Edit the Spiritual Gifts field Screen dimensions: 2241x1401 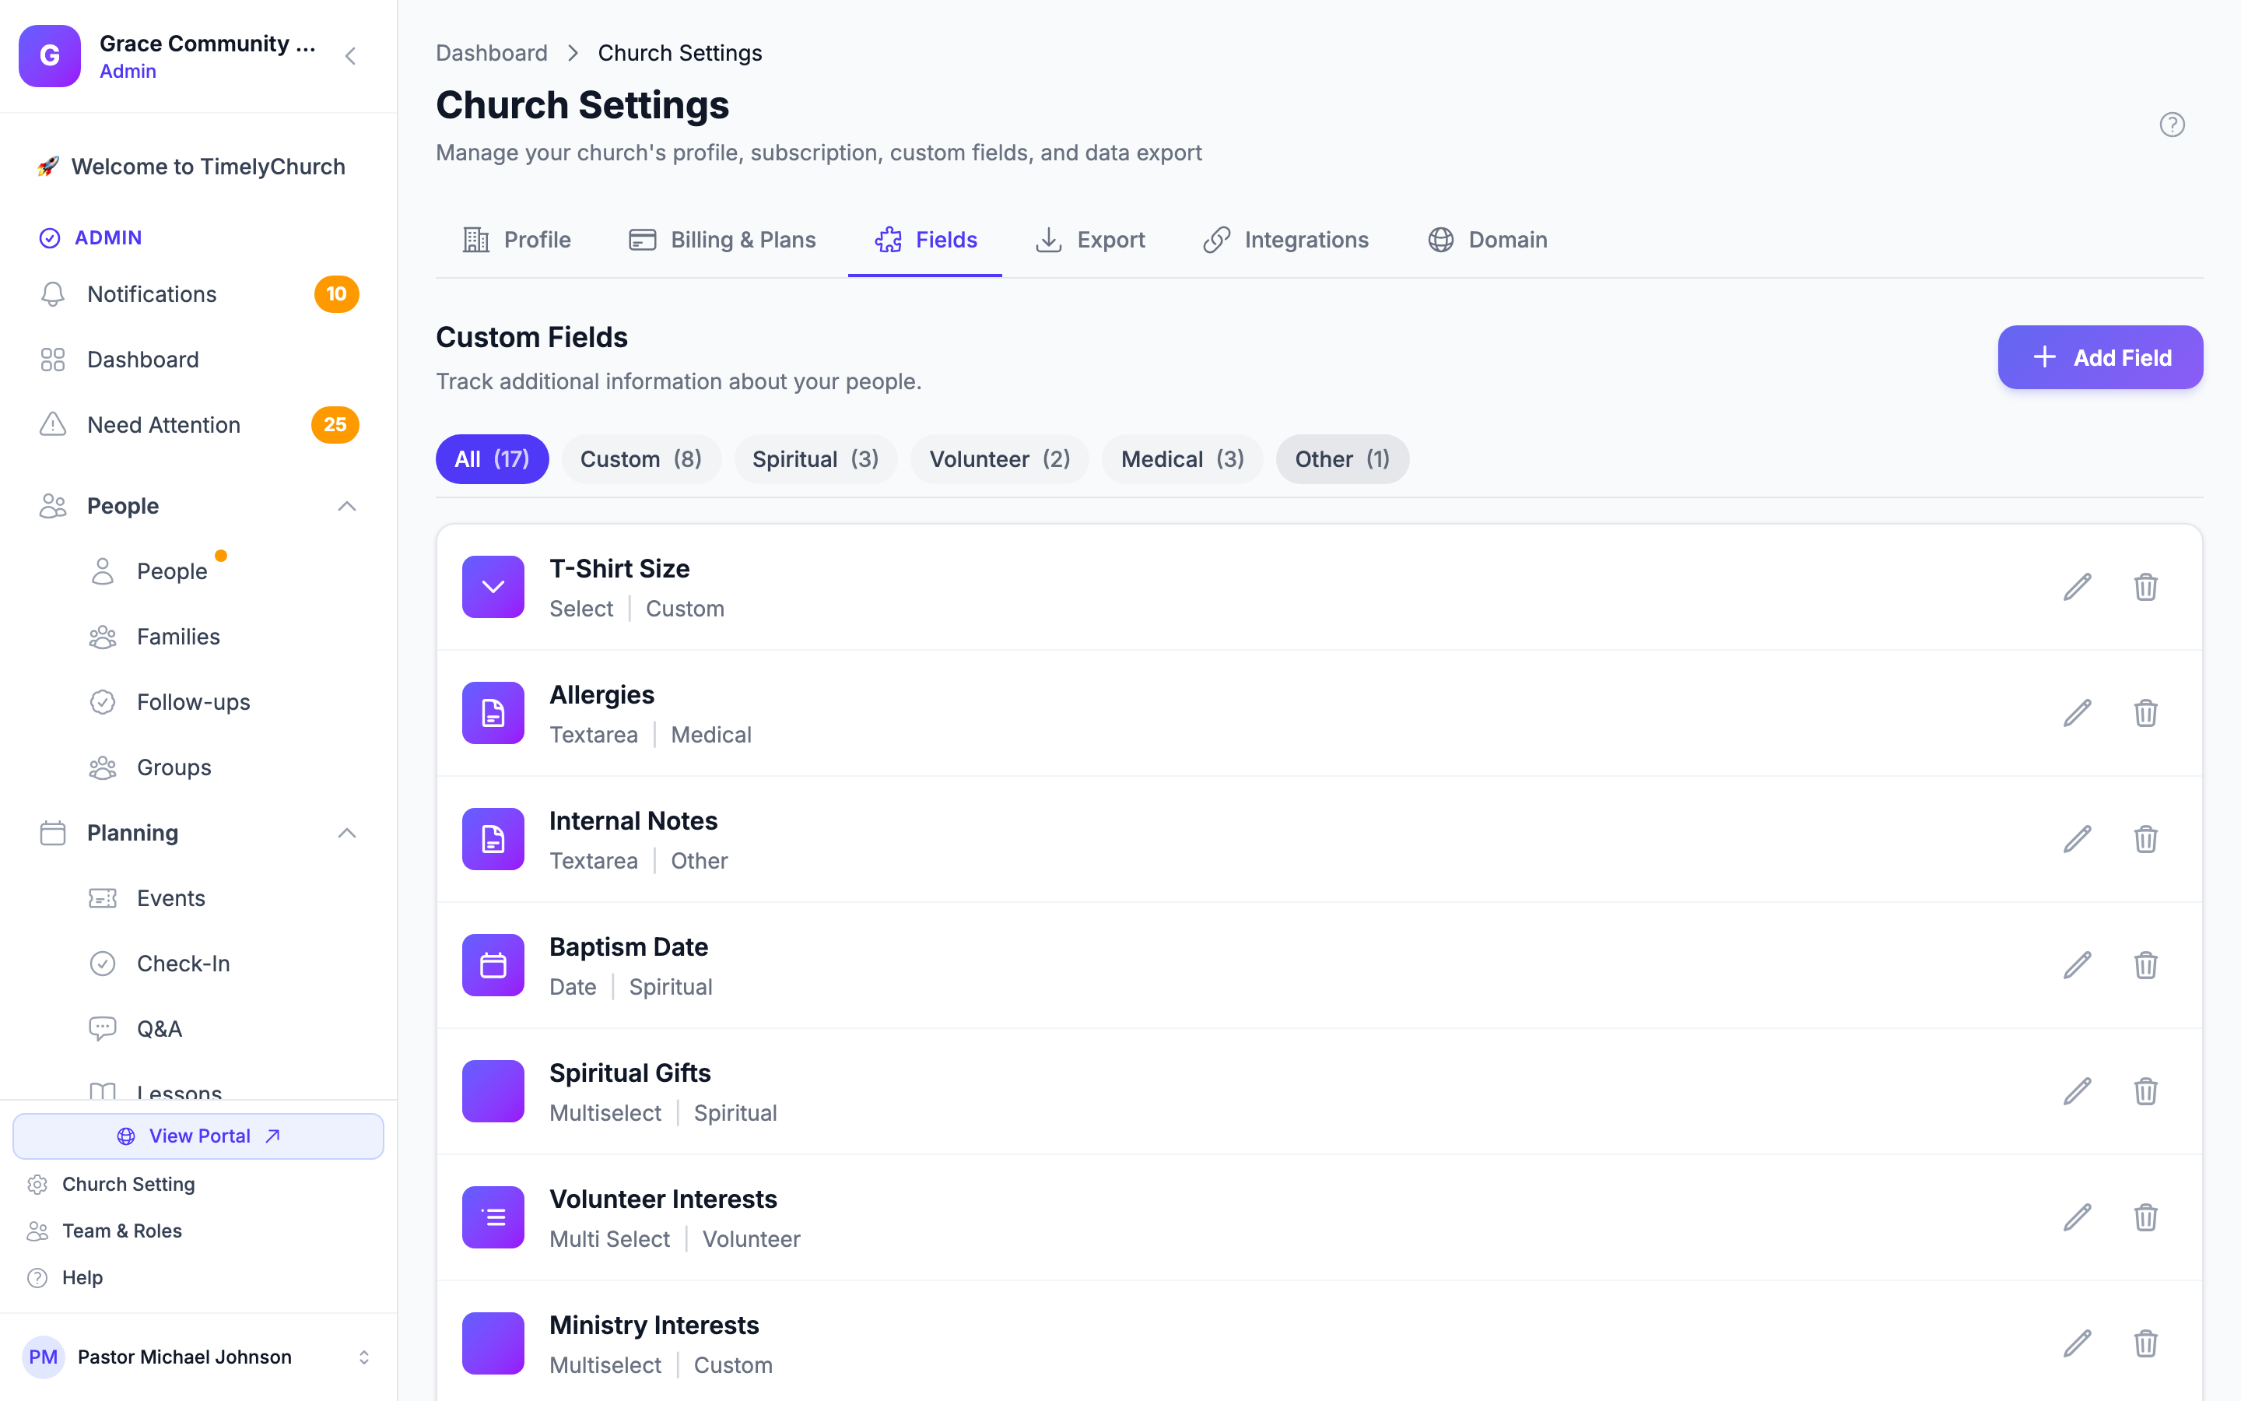2077,1090
